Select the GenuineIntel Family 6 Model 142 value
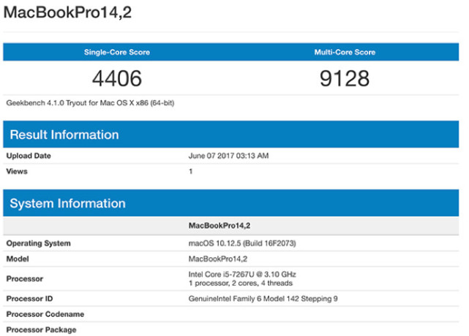This screenshot has height=336, width=469. [x=263, y=299]
